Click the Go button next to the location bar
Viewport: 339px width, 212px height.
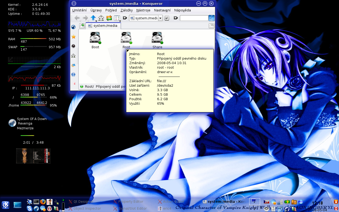(x=167, y=18)
